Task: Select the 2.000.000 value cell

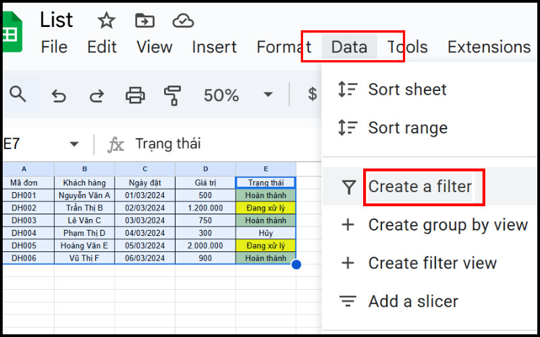Action: (x=206, y=245)
